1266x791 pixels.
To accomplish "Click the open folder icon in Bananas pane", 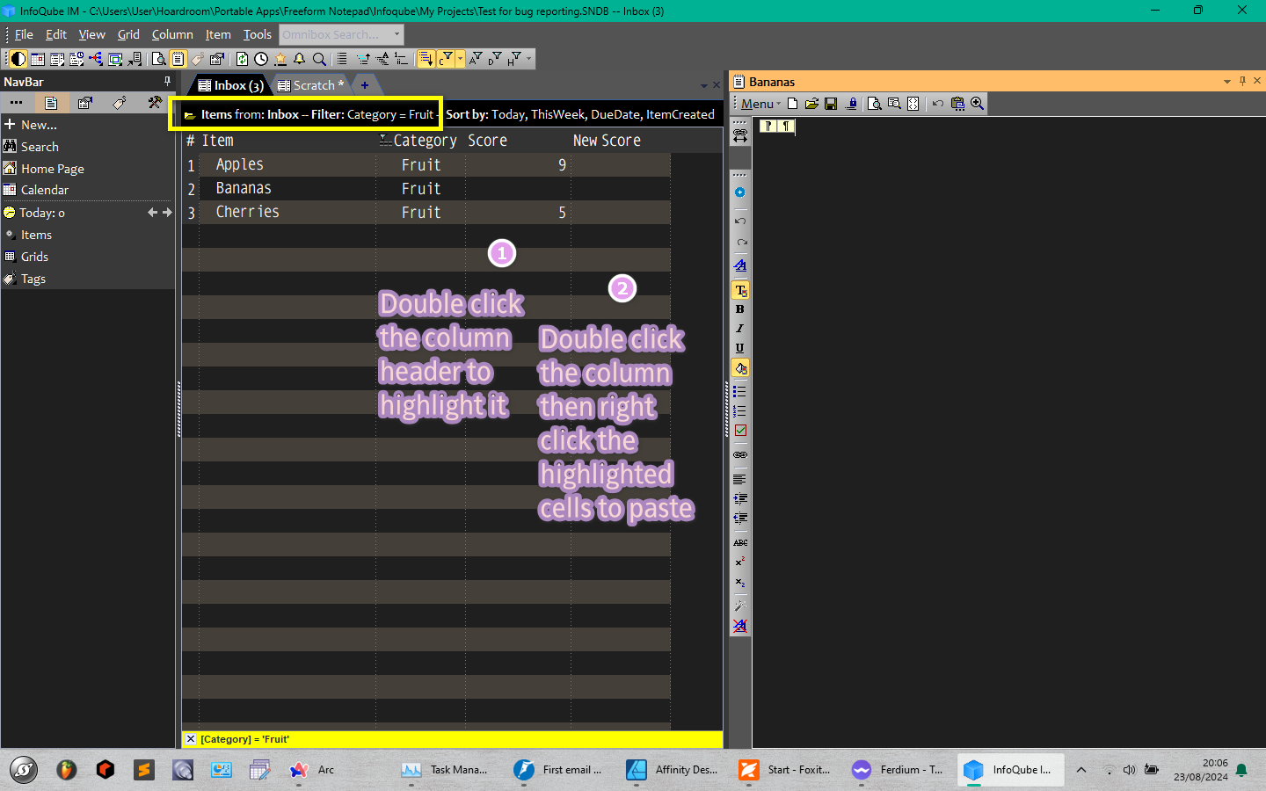I will click(811, 104).
